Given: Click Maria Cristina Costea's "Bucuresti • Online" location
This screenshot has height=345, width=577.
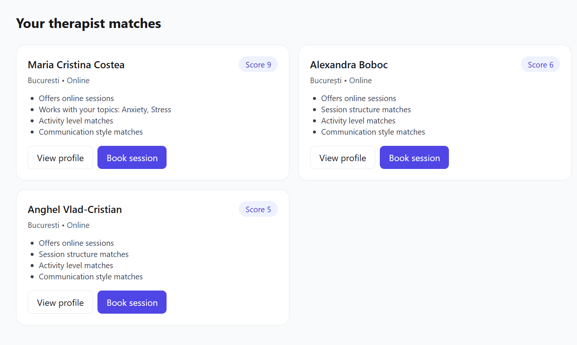Looking at the screenshot, I should tap(59, 81).
